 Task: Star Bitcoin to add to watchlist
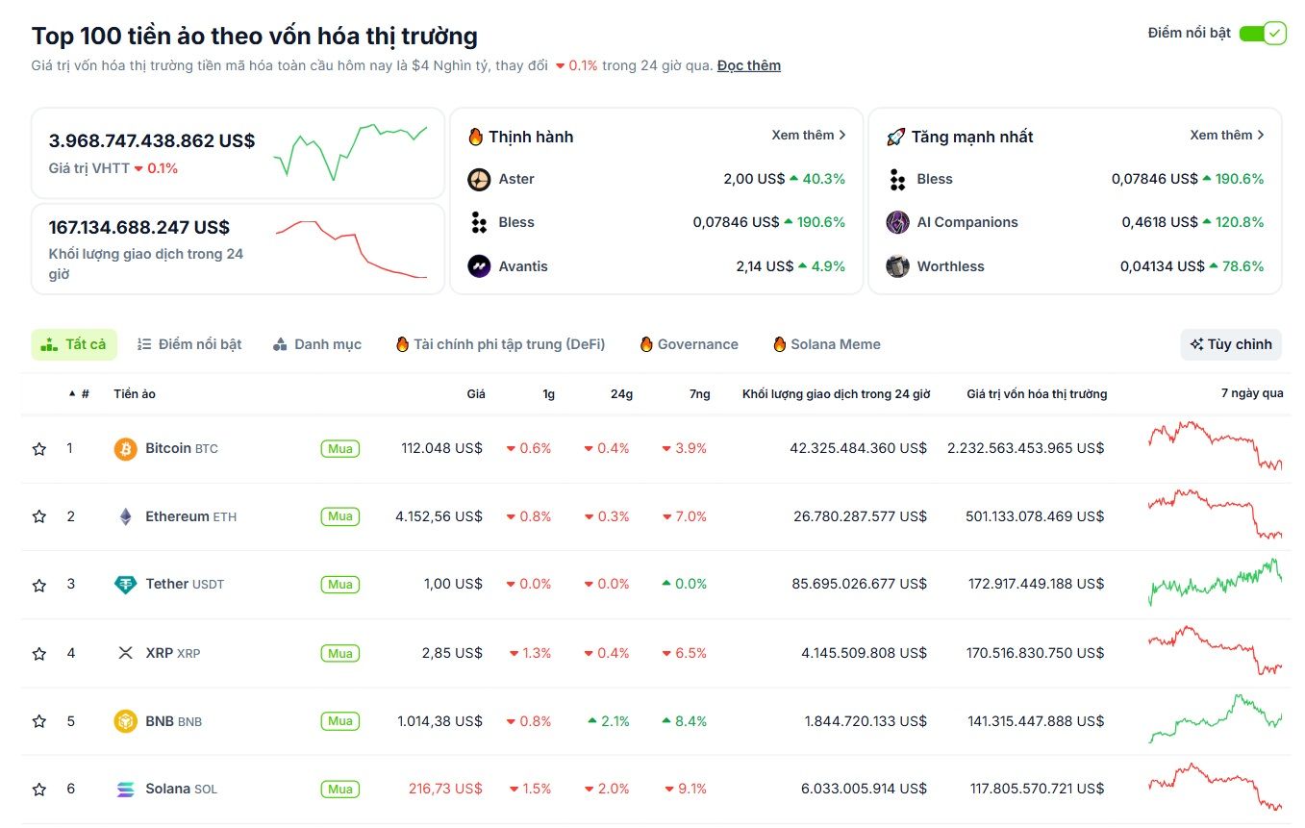click(x=38, y=448)
